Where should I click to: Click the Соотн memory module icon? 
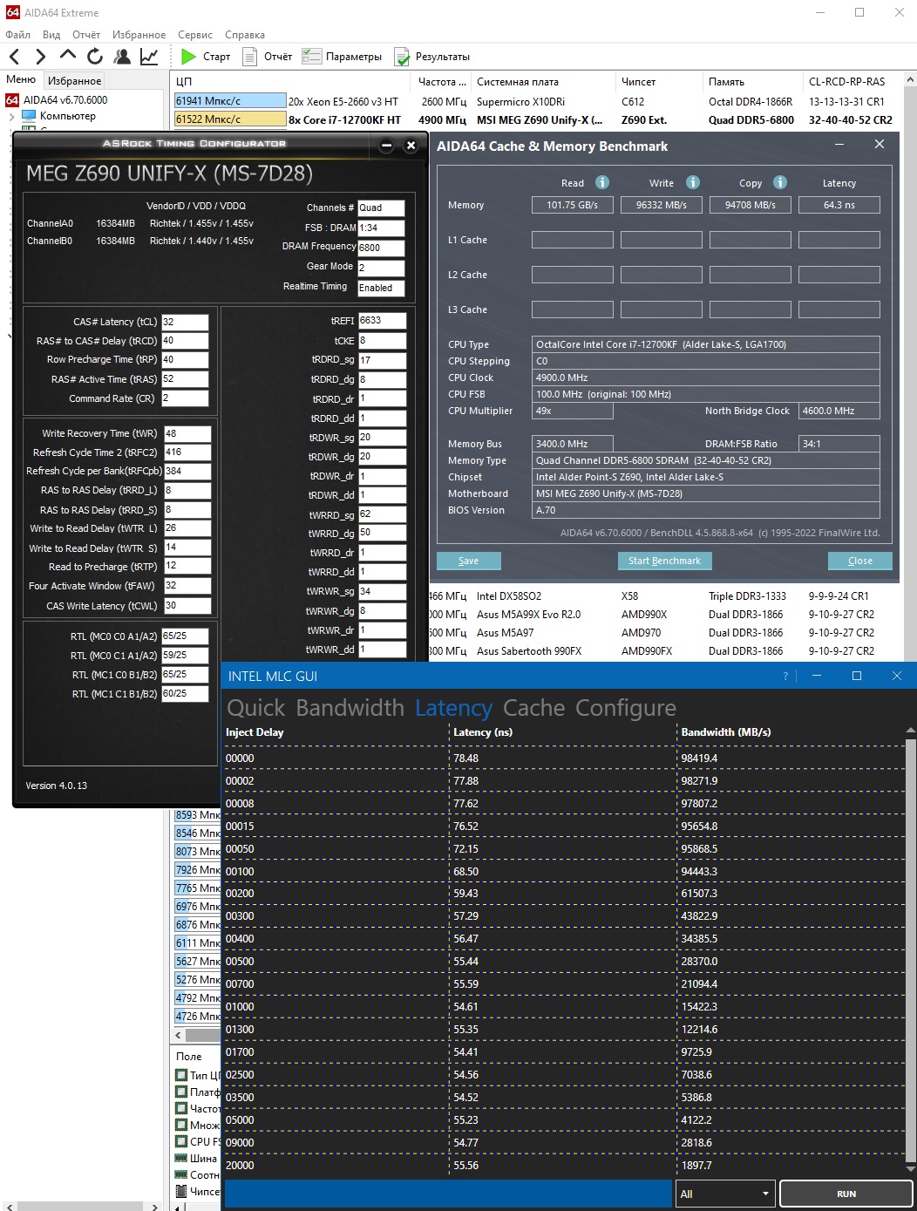point(182,1174)
